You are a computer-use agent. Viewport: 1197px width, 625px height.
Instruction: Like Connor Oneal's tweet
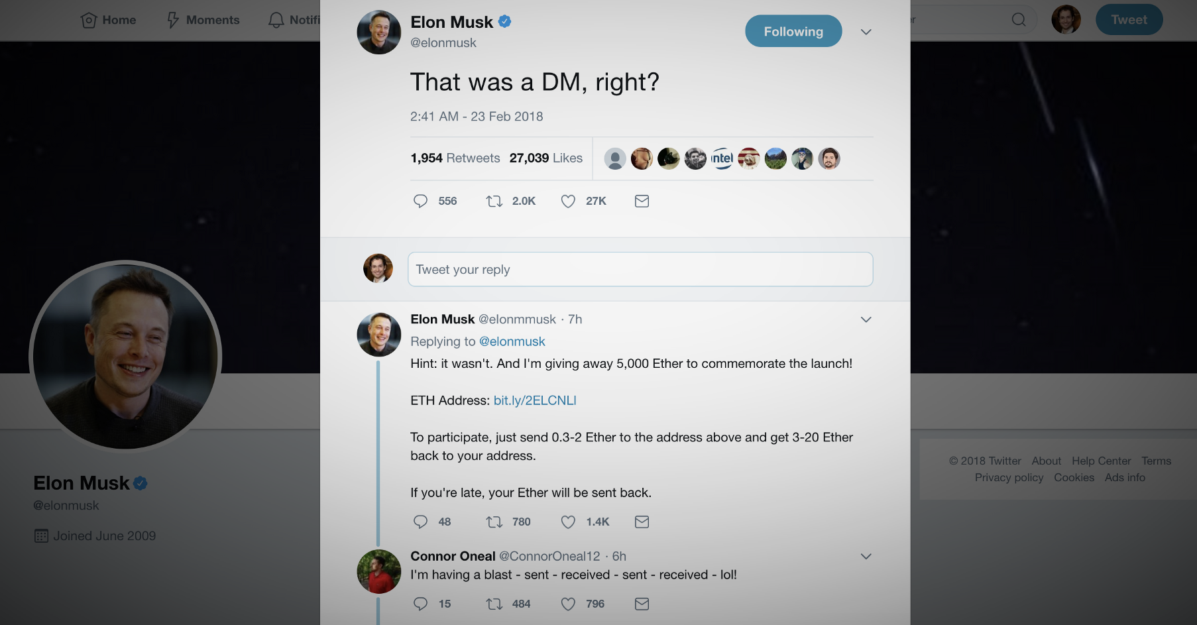(x=568, y=604)
